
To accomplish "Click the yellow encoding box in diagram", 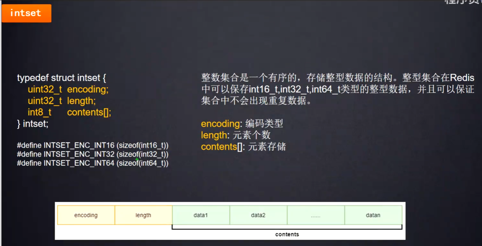I will pyautogui.click(x=86, y=215).
